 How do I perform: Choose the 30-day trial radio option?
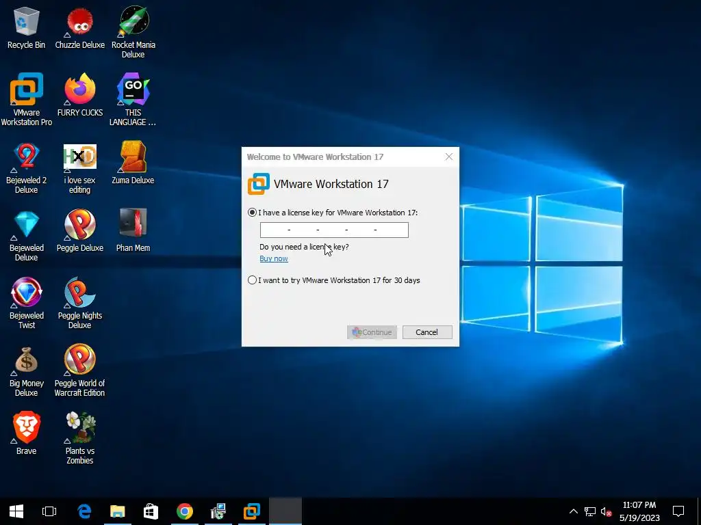click(252, 280)
